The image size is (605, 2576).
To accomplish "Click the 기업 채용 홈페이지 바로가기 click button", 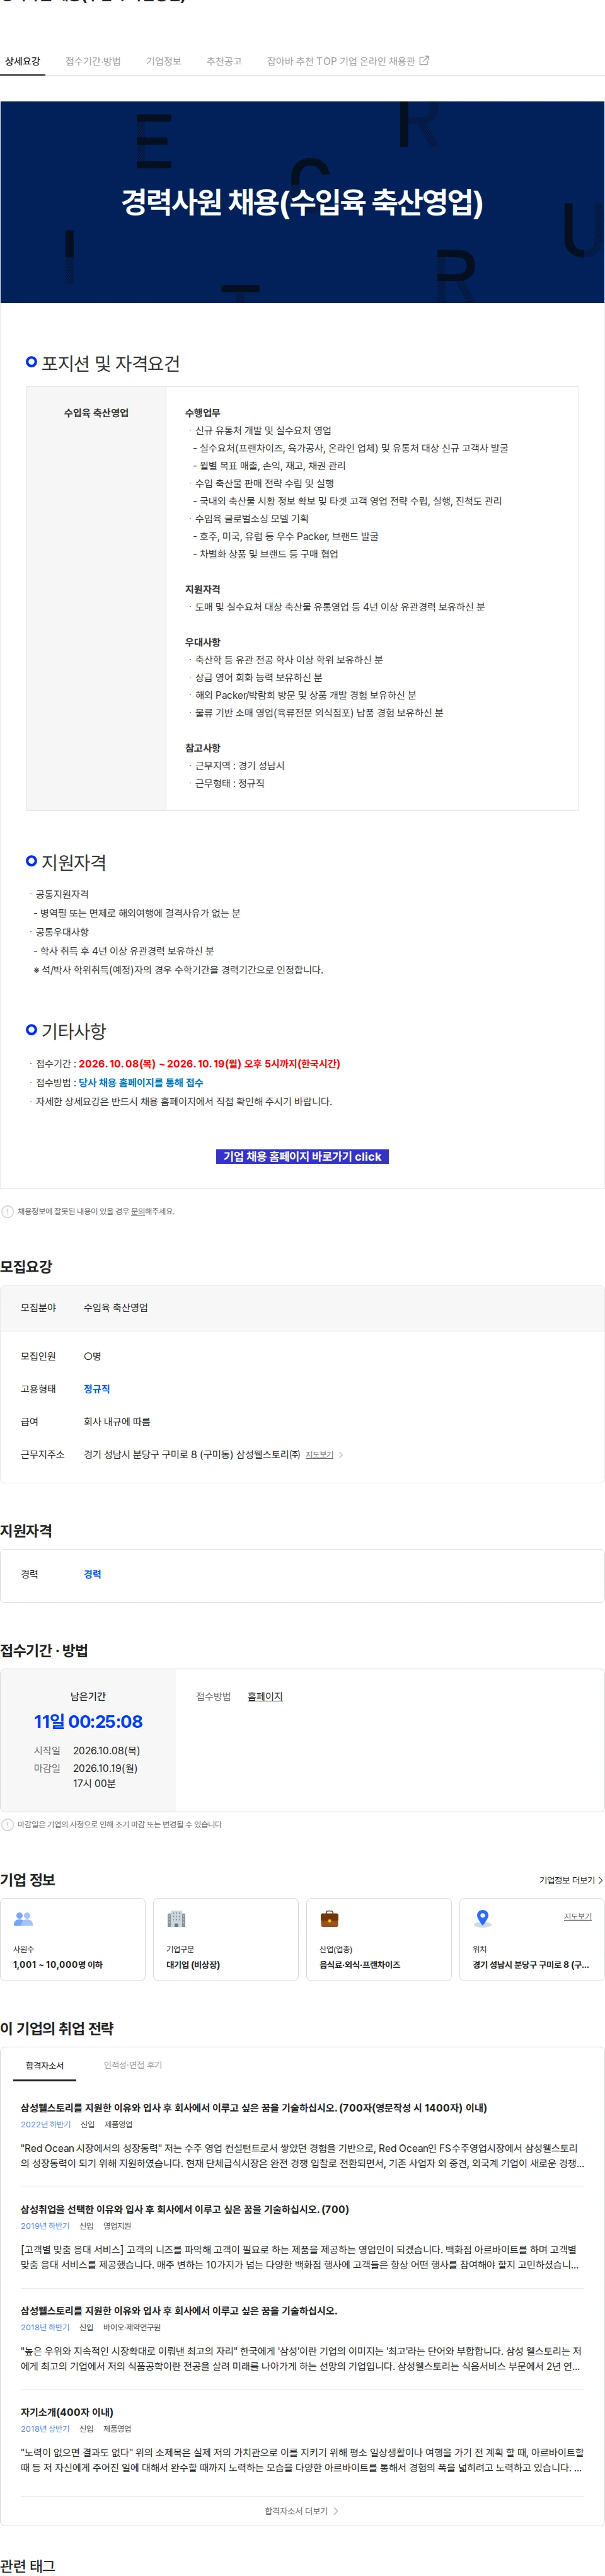I will (302, 1156).
